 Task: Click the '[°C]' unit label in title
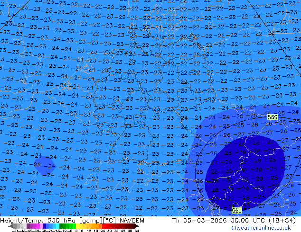click(x=109, y=221)
